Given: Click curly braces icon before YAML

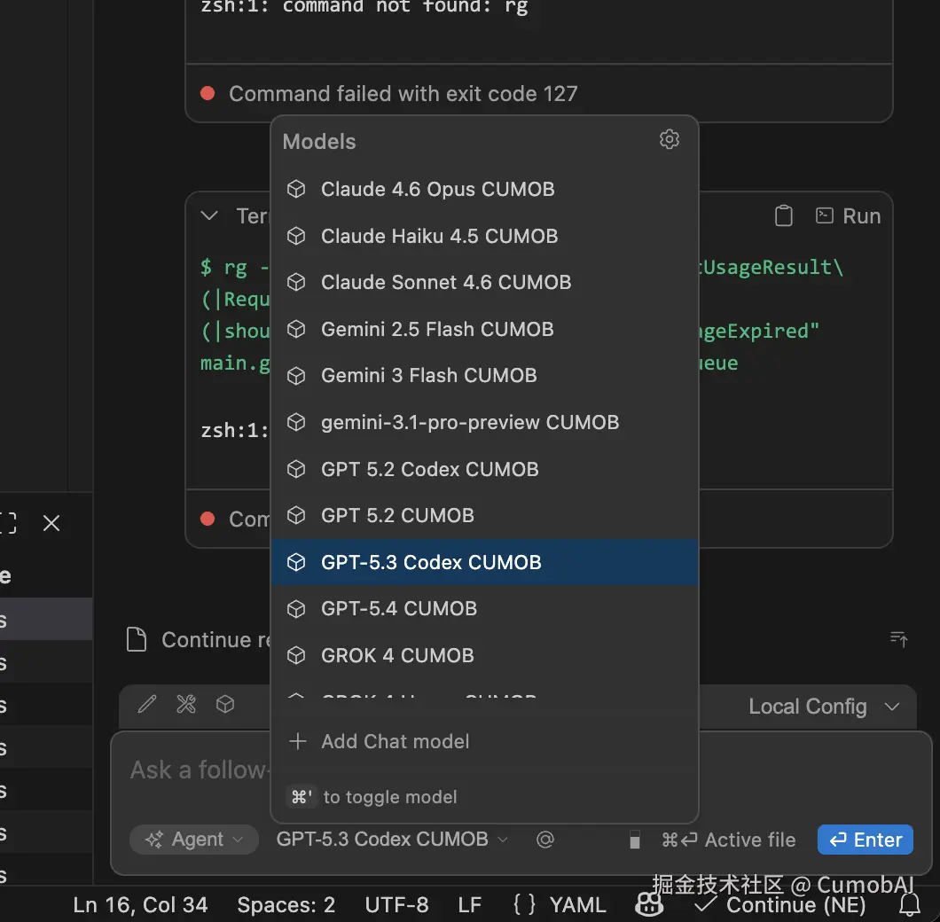Looking at the screenshot, I should point(525,904).
